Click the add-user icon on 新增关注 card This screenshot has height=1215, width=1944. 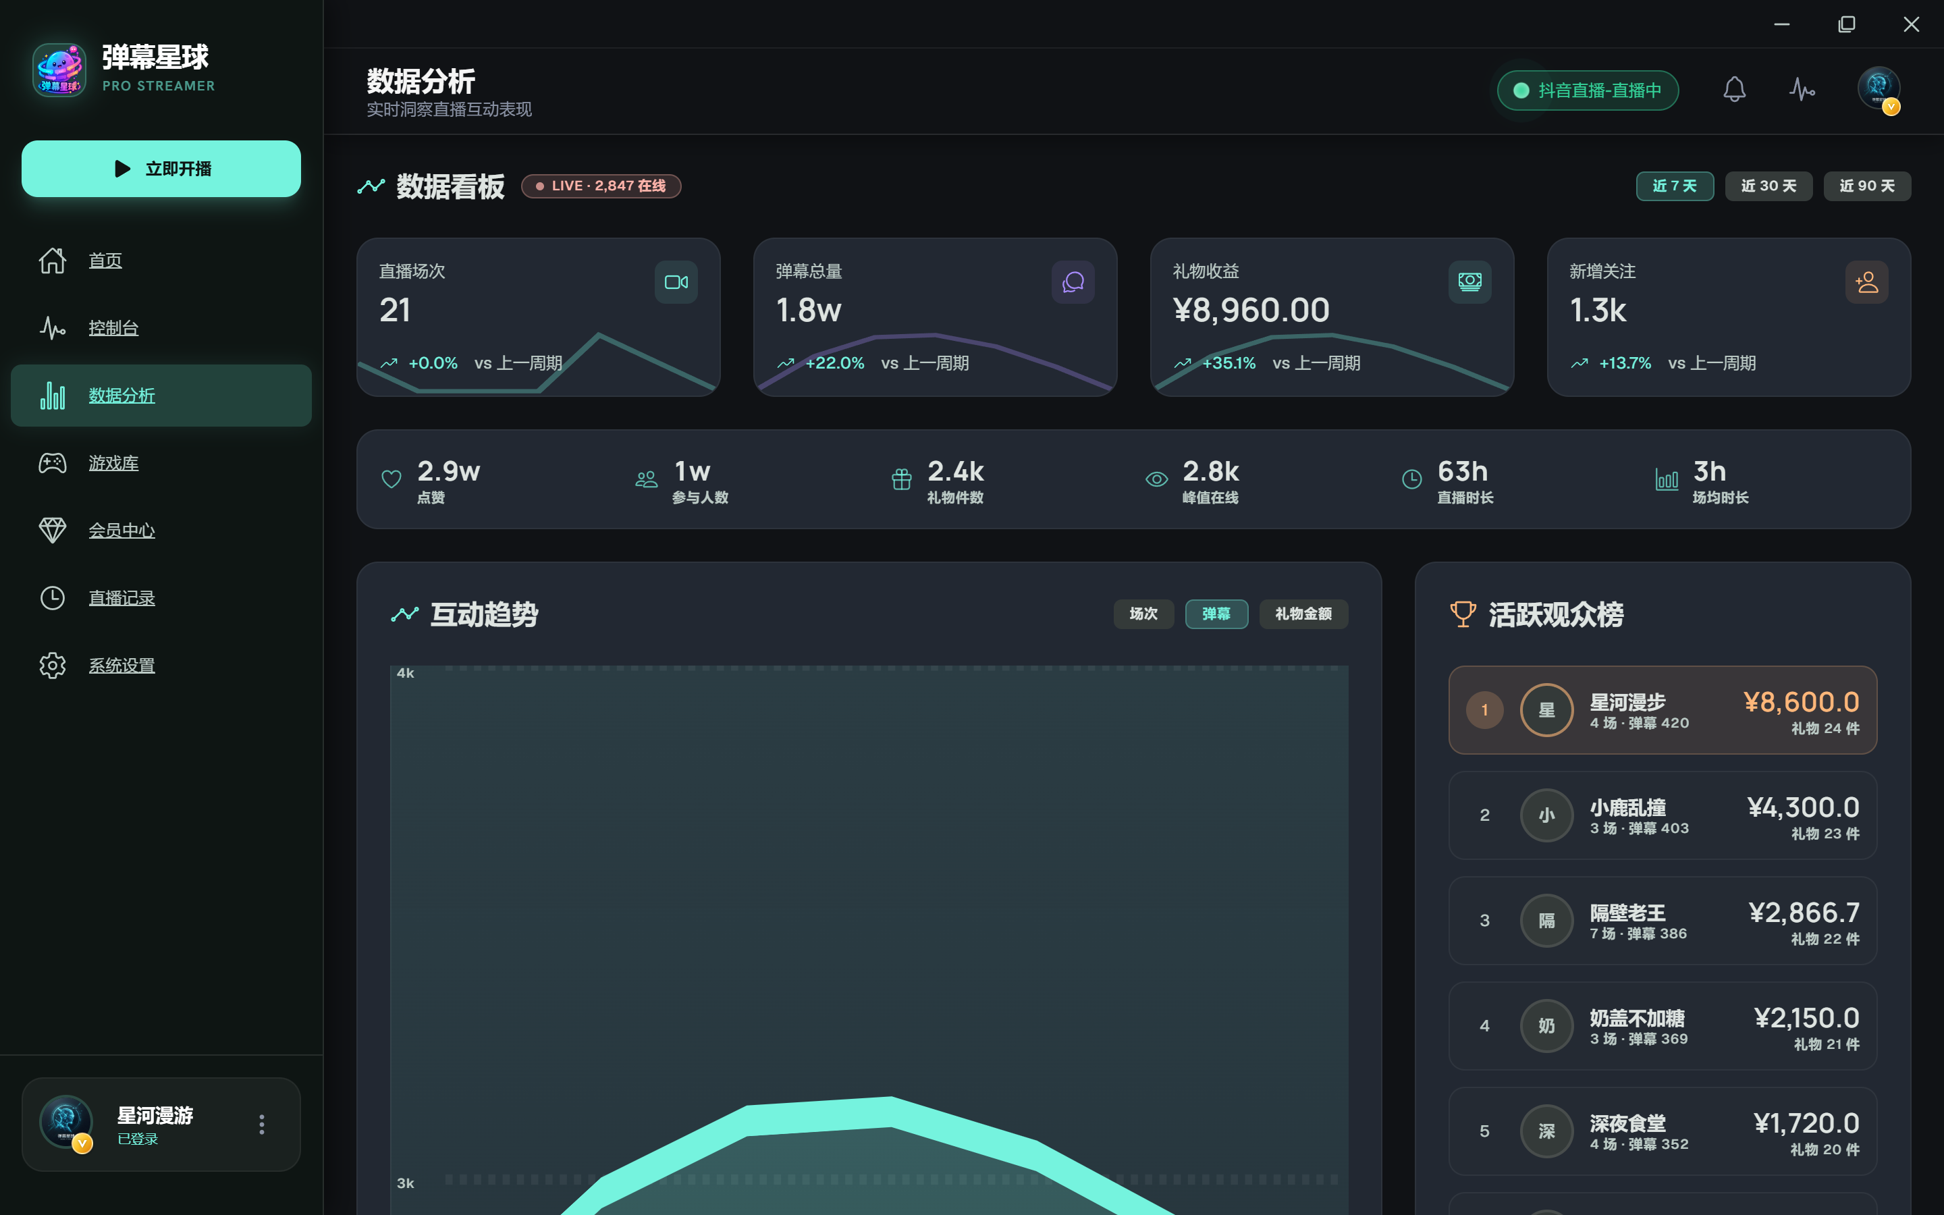(x=1867, y=282)
